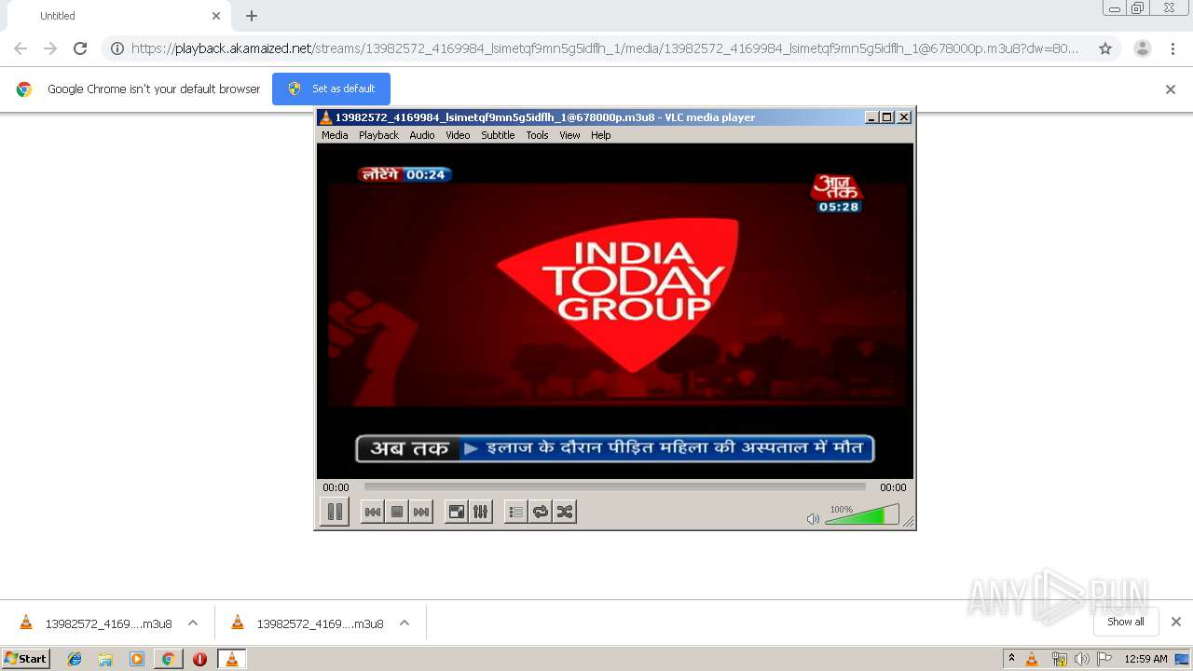Image resolution: width=1193 pixels, height=671 pixels.
Task: Open the VLC Video menu
Action: coord(458,135)
